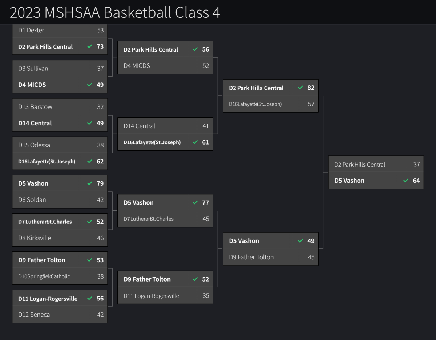Select the D15 Odessa entry
This screenshot has height=340, width=436.
[x=34, y=145]
